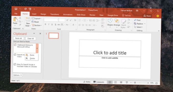Open Comments pane from status bar
173x92 pixels.
(x=99, y=82)
